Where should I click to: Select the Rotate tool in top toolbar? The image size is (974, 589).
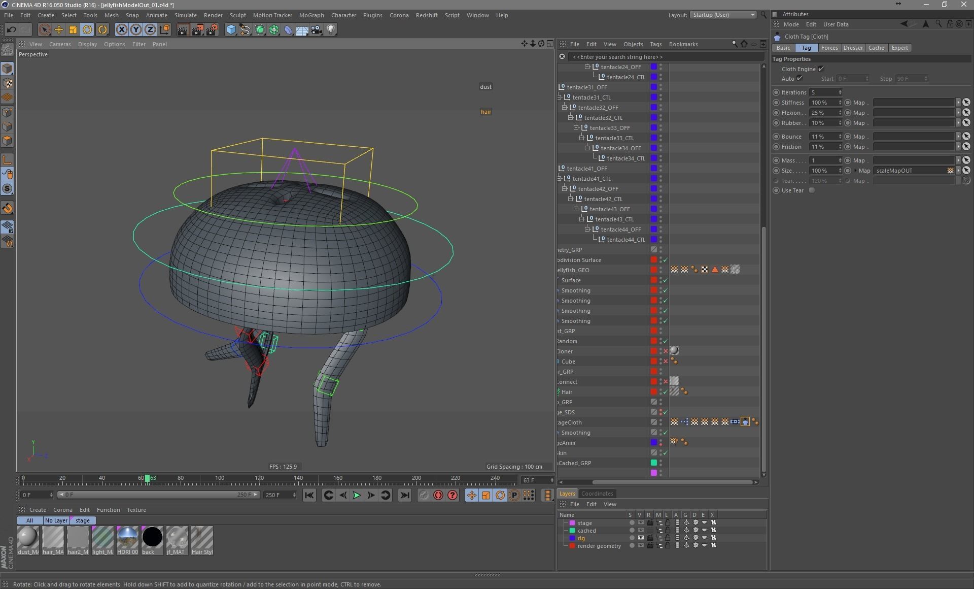87,29
